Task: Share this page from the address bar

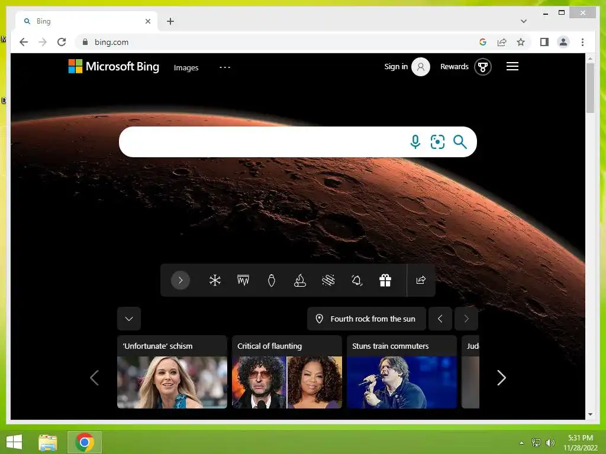Action: [502, 42]
